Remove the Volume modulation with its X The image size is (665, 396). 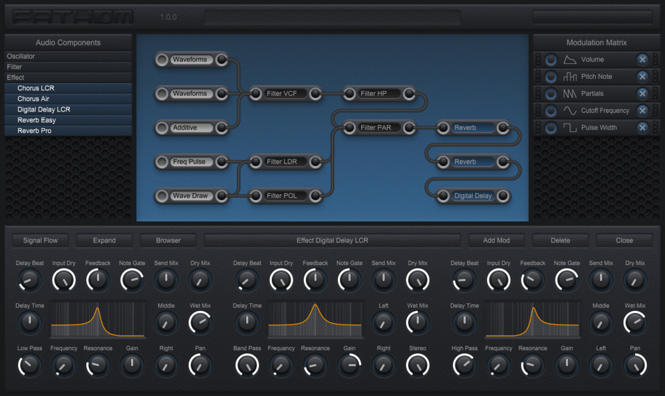pyautogui.click(x=642, y=60)
